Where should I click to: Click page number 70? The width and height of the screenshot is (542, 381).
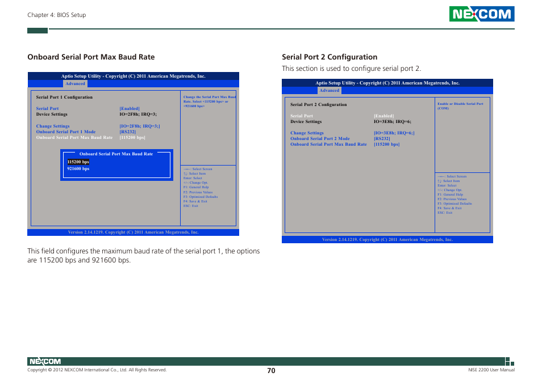271,371
